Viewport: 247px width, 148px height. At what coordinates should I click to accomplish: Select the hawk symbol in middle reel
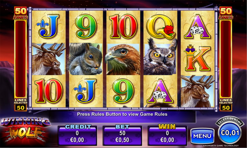(123, 59)
